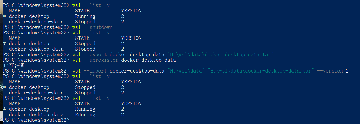360x124 pixels.
Task: Click the asterisk default marker in the first listing
Action: pyautogui.click(x=5, y=16)
